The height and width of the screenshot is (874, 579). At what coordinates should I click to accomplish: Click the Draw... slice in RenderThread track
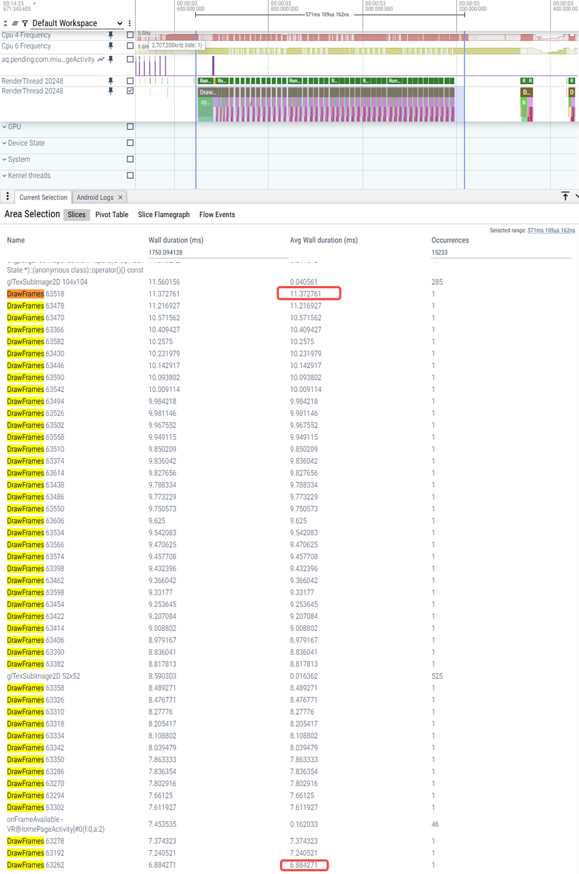[207, 91]
